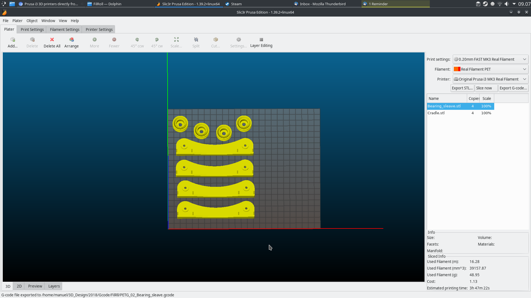This screenshot has width=531, height=298.
Task: Switch to the Layers view tab
Action: (54, 286)
